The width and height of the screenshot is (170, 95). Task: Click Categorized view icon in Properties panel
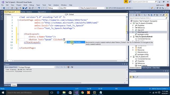click(x=131, y=77)
